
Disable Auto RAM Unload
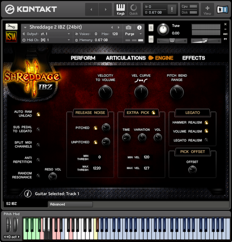(x=38, y=114)
